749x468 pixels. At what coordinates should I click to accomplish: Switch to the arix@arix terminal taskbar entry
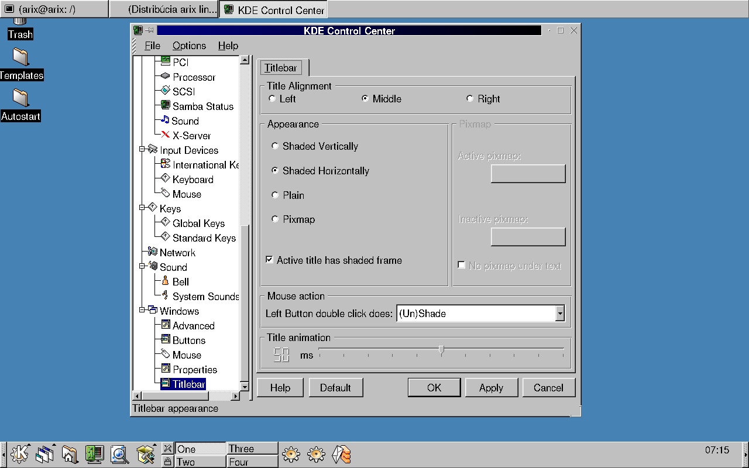[x=54, y=9]
